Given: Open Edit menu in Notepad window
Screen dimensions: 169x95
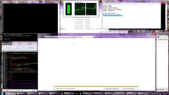Looking at the screenshot, I should coord(107,3).
